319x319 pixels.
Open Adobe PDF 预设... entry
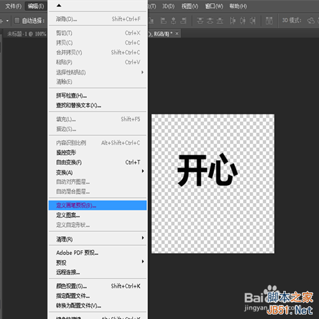[98, 253]
